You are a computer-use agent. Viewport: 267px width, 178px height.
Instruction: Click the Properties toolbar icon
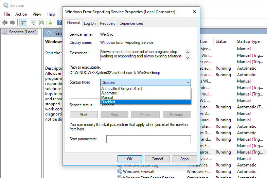(x=33, y=22)
